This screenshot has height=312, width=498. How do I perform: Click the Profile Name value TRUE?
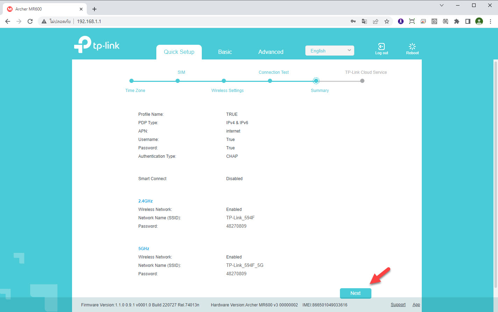(x=232, y=114)
